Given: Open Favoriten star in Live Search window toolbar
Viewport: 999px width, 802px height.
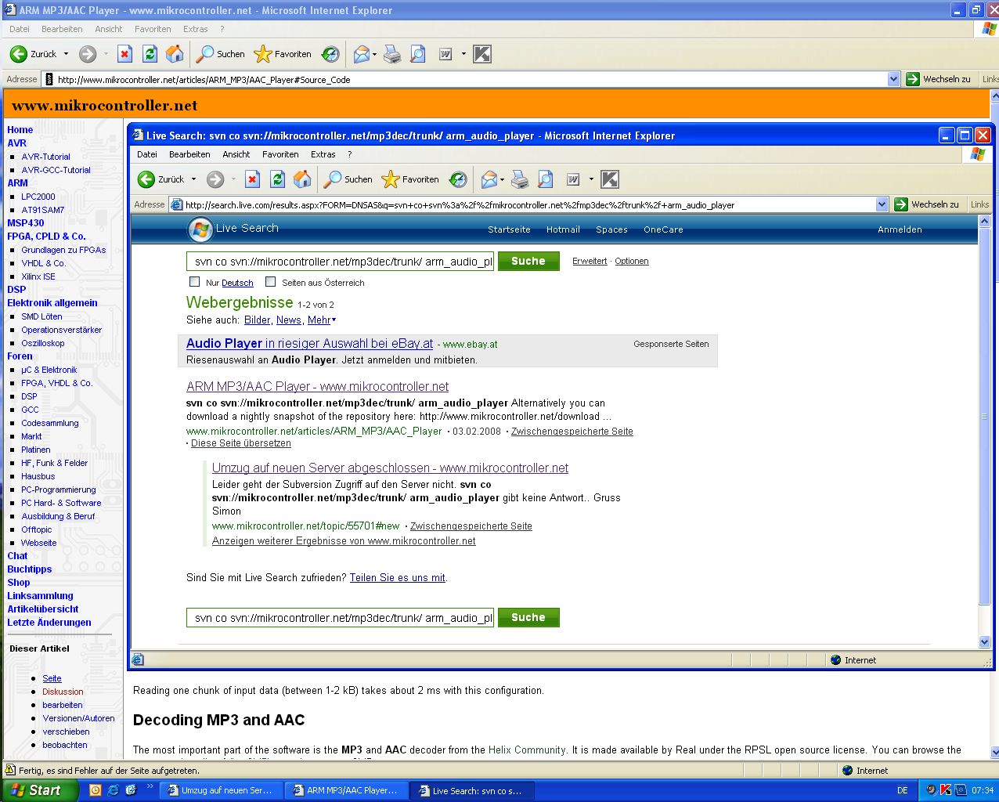Looking at the screenshot, I should point(410,179).
